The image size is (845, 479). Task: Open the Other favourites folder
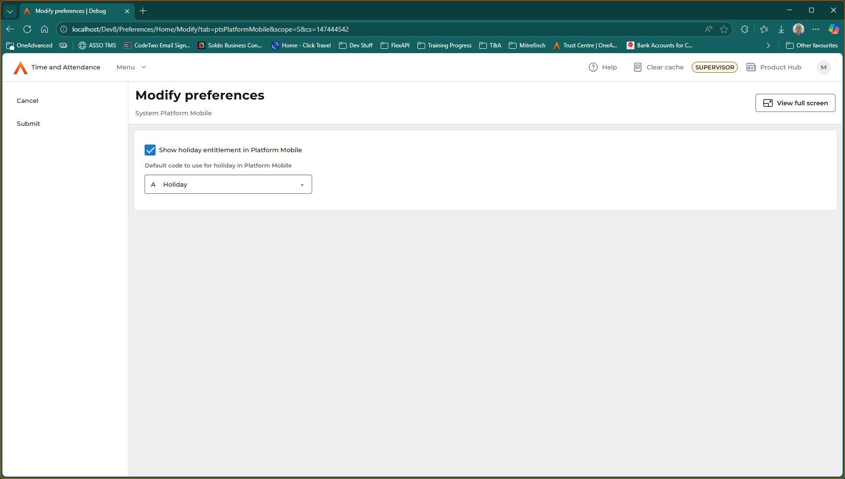[x=812, y=45]
